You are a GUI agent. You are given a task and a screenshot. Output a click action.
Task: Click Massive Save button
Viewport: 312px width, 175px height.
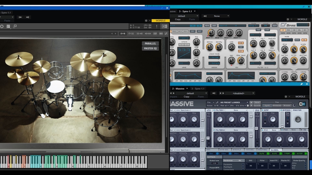(x=257, y=102)
